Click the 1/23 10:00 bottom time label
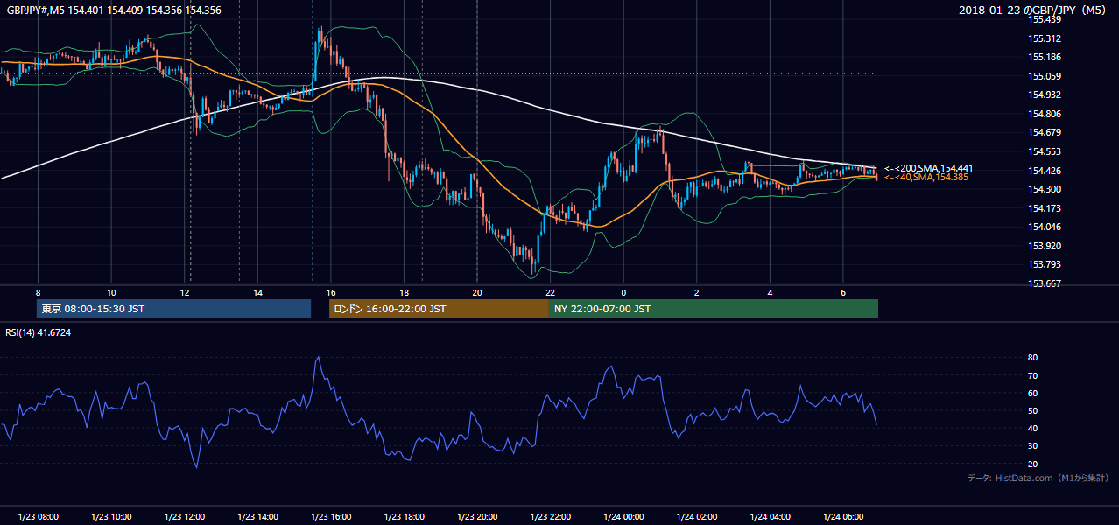Image resolution: width=1119 pixels, height=525 pixels. [x=111, y=517]
